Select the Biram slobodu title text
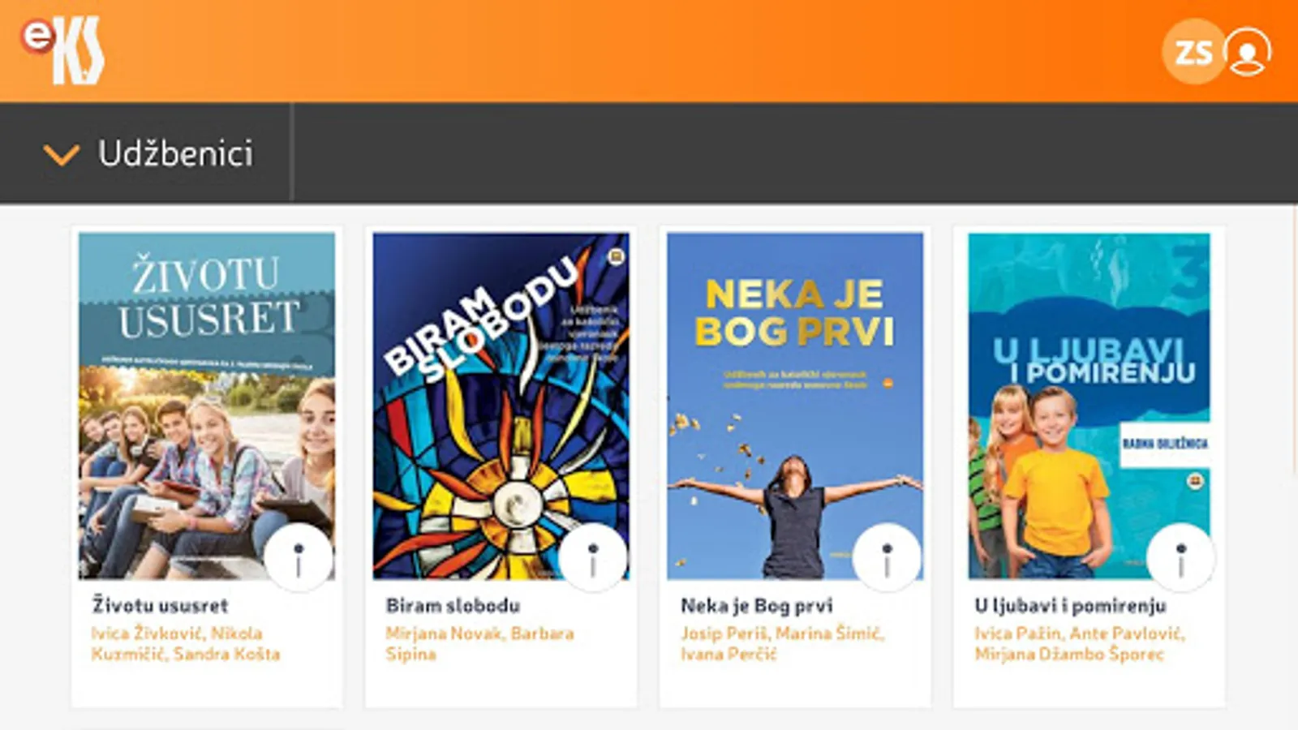1298x730 pixels. (453, 605)
